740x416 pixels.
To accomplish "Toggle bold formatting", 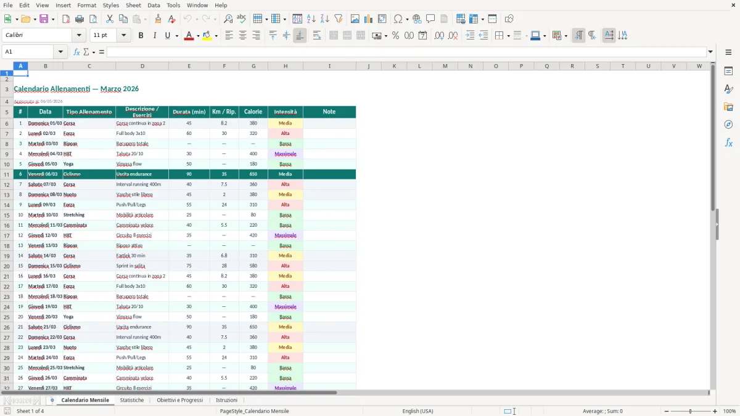I will tap(141, 36).
